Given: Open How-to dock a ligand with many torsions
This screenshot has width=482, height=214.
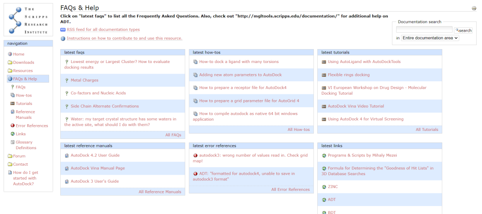Looking at the screenshot, I should tap(239, 62).
